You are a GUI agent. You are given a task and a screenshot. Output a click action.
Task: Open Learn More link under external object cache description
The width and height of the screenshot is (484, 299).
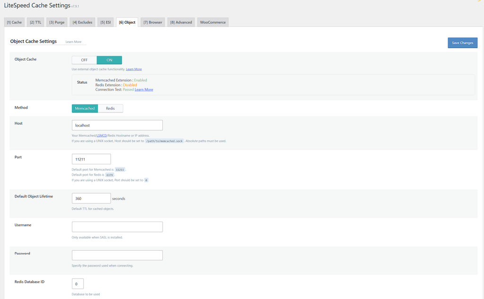pos(134,69)
